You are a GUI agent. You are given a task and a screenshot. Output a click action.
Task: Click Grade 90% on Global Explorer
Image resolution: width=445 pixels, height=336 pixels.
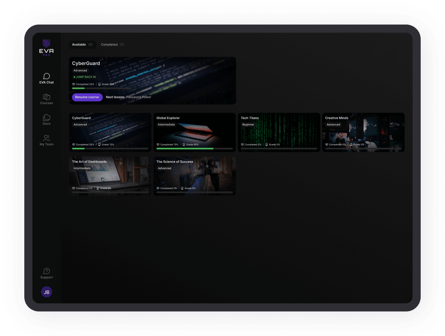pos(190,145)
